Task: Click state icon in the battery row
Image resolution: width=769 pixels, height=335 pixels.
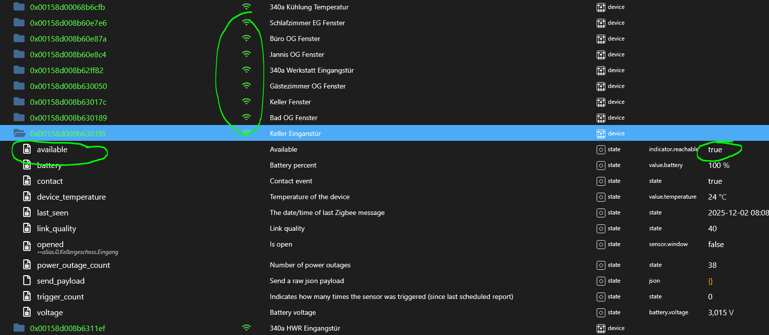Action: click(x=601, y=165)
